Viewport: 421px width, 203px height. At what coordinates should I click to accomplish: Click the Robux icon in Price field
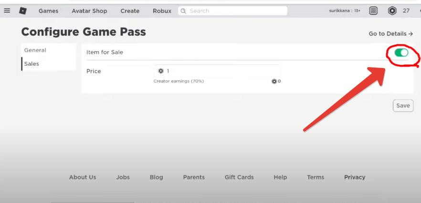161,71
